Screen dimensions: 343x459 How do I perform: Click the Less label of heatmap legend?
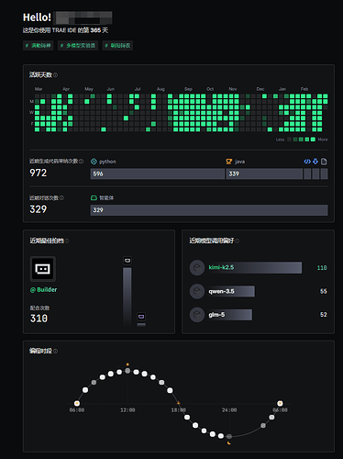click(280, 140)
